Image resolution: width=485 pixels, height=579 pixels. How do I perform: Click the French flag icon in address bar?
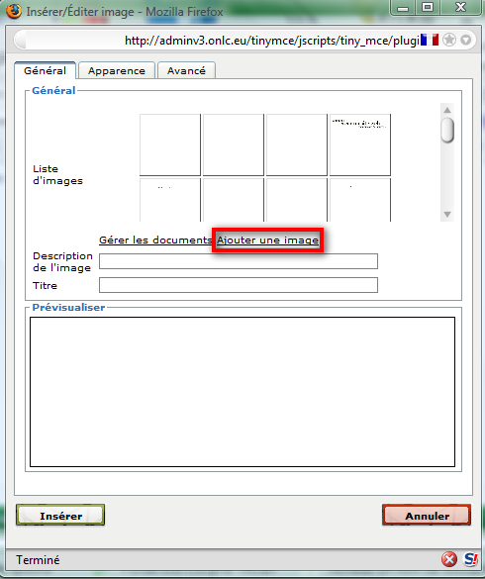[430, 40]
